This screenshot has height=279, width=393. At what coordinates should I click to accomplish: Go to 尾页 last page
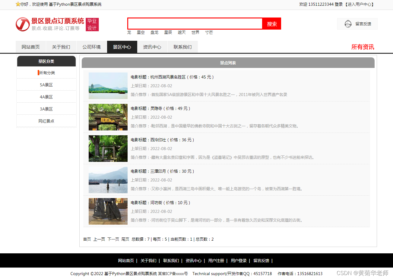coord(125,239)
